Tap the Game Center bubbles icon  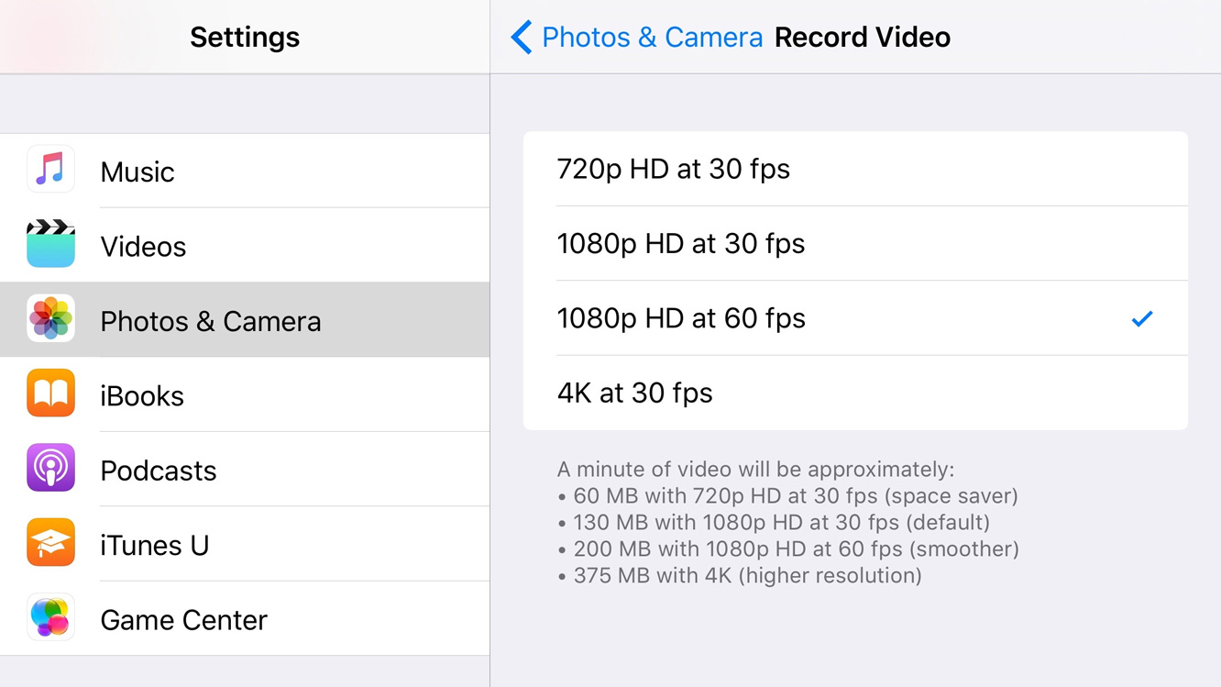[x=50, y=617]
